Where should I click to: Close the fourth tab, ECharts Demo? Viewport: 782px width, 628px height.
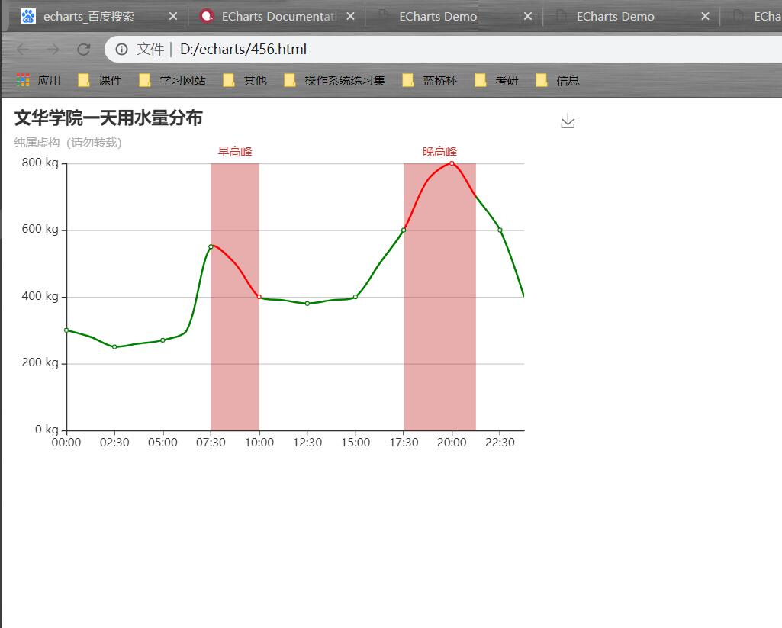coord(705,17)
